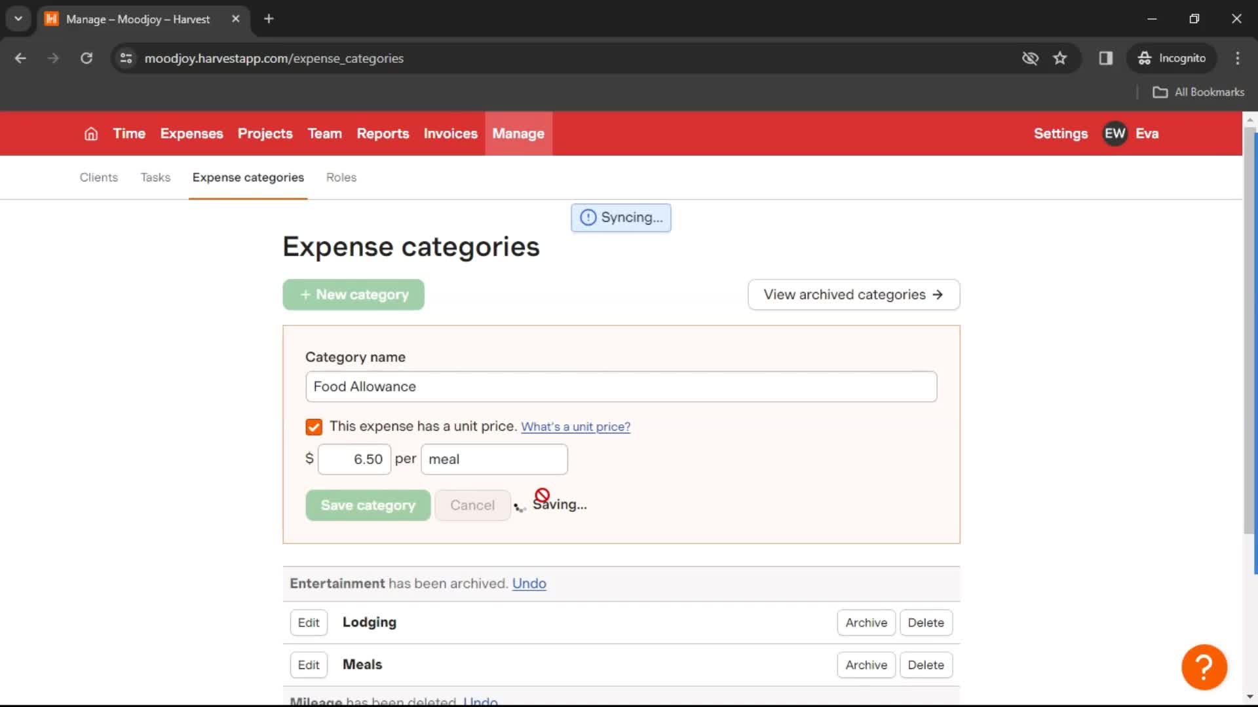The width and height of the screenshot is (1258, 707).
Task: Edit the category name input field
Action: 620,386
